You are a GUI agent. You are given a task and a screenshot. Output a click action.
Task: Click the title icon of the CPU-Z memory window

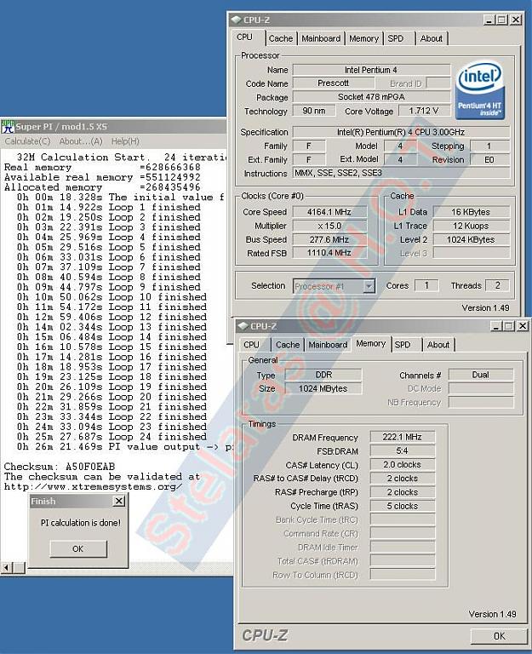coord(242,325)
